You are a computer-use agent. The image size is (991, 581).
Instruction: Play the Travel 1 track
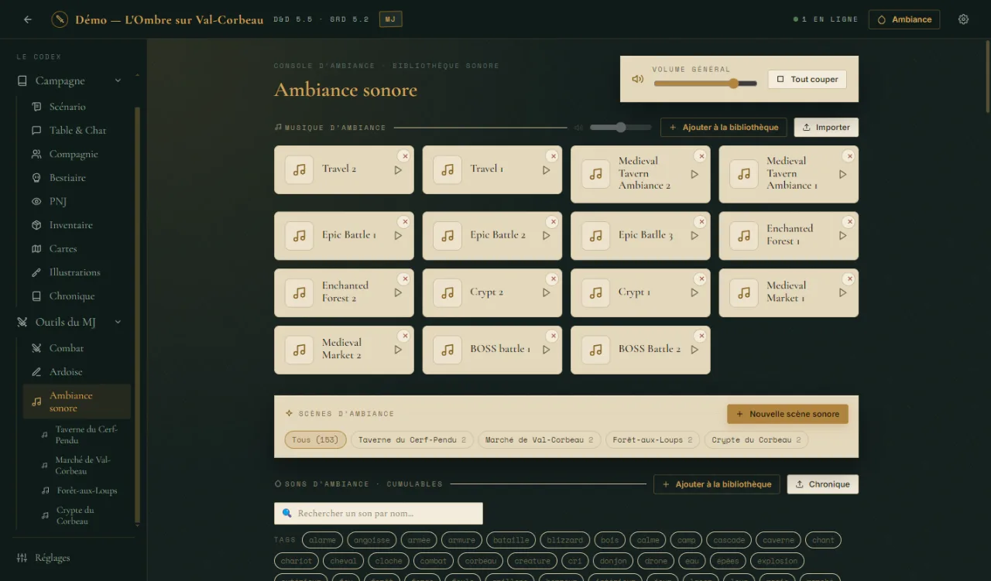click(x=546, y=170)
